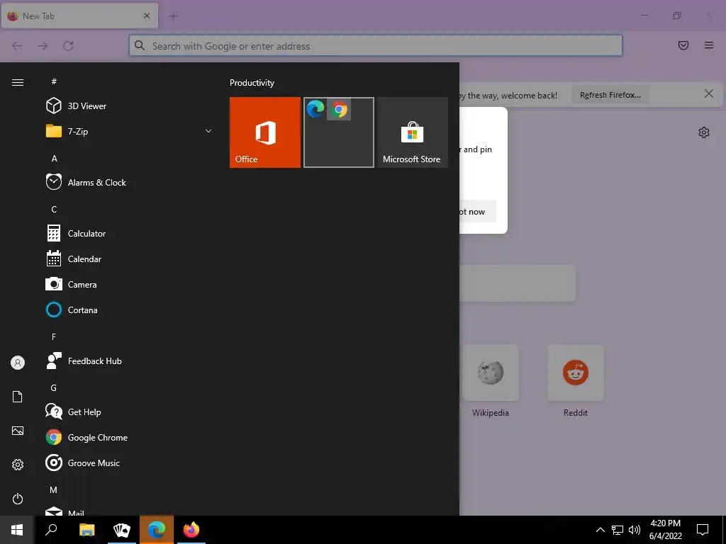726x544 pixels.
Task: Dismiss the welcome back notification
Action: [x=709, y=94]
